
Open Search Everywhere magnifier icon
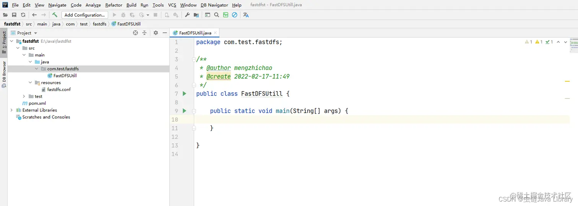[x=217, y=15]
